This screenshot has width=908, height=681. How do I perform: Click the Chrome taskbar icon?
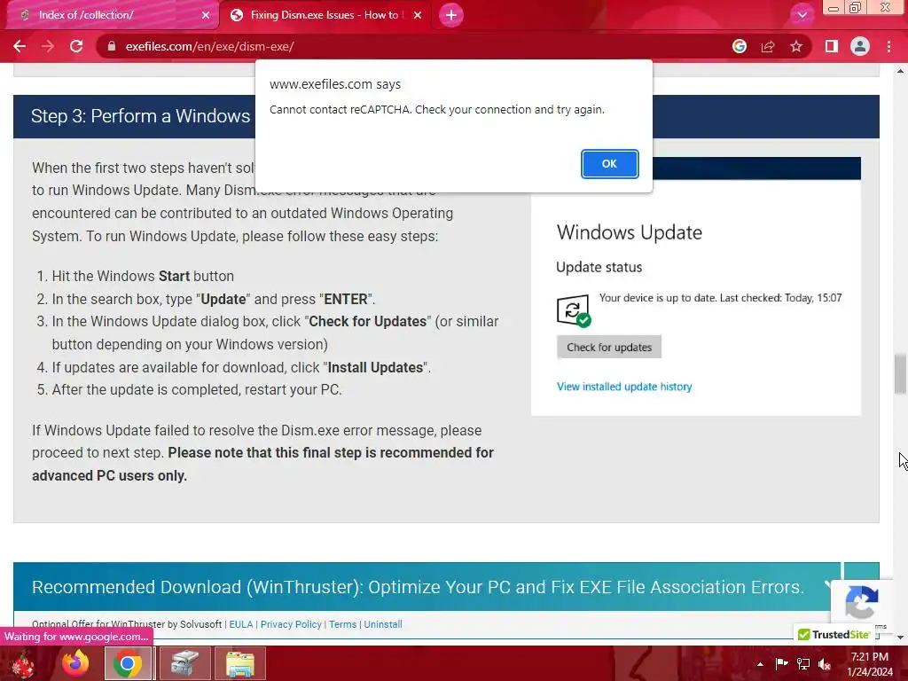128,663
